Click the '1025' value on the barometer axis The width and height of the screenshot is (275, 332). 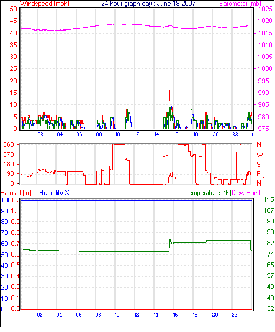(265, 9)
